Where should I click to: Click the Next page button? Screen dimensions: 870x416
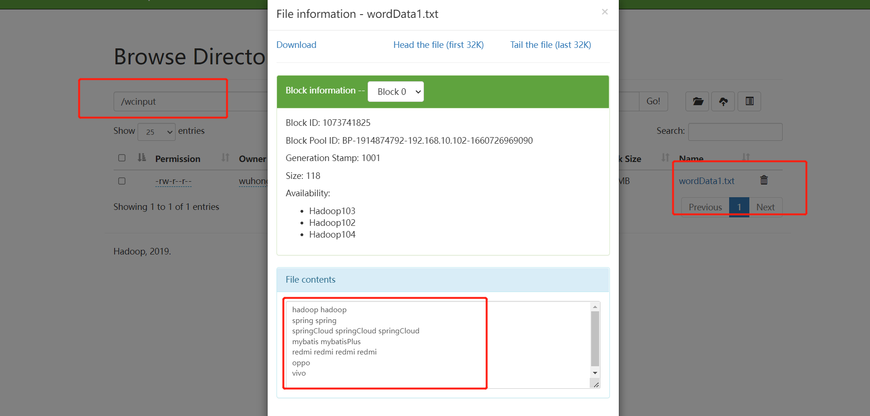(765, 207)
